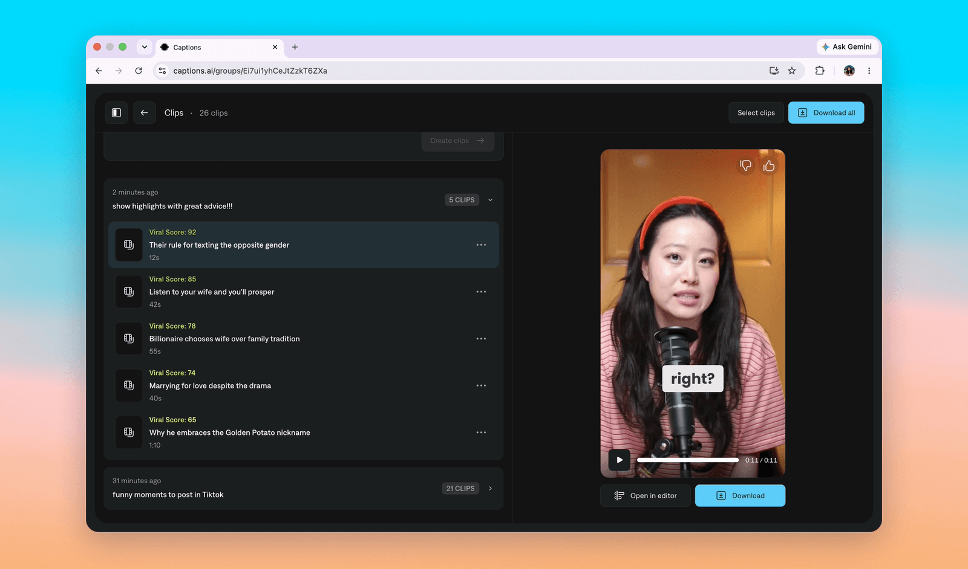Click clip icon for Marrying for love
Viewport: 968px width, 569px height.
[x=129, y=385]
